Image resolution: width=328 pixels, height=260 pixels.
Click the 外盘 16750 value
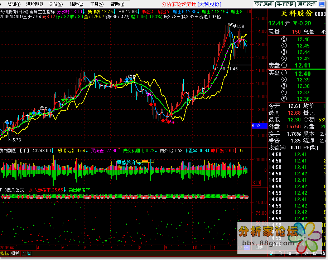click(294, 126)
